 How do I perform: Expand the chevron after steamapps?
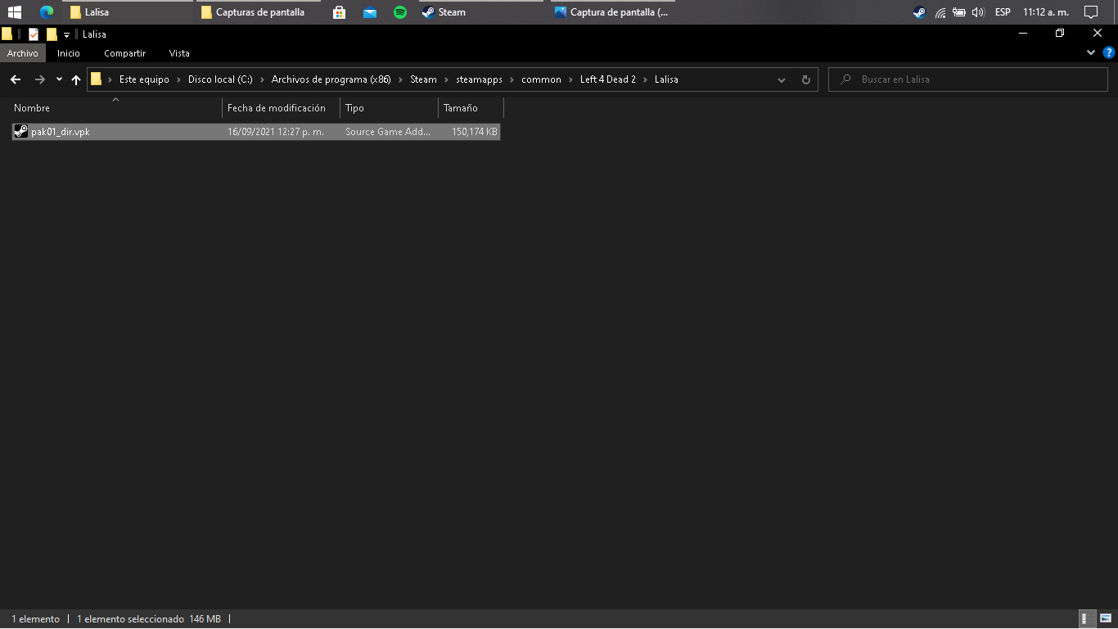point(512,79)
